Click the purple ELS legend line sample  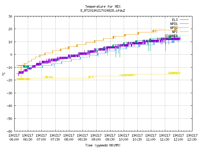click(x=184, y=20)
